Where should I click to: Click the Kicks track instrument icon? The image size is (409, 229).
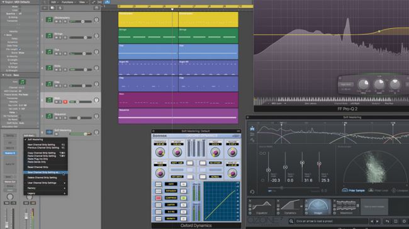(49, 68)
